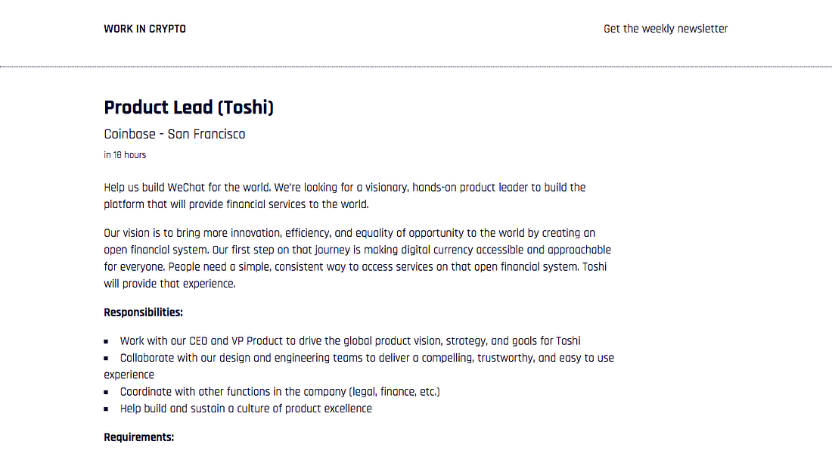Viewport: 832px width, 454px height.
Task: Click the 'Help build and sustain' bullet item
Action: click(246, 409)
